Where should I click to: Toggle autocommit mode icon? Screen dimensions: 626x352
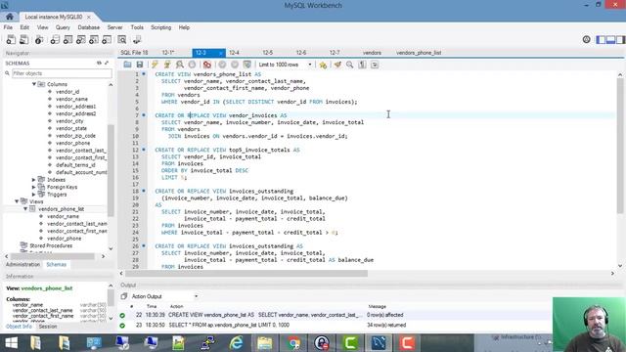click(247, 65)
